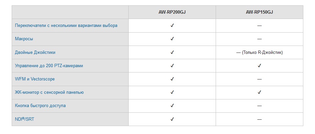
Task: Open the NDI/SRT feature link
Action: 25,119
